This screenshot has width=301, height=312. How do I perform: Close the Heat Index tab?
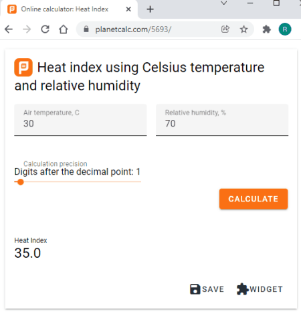point(128,9)
